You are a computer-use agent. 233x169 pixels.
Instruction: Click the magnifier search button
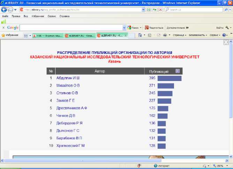226,10
